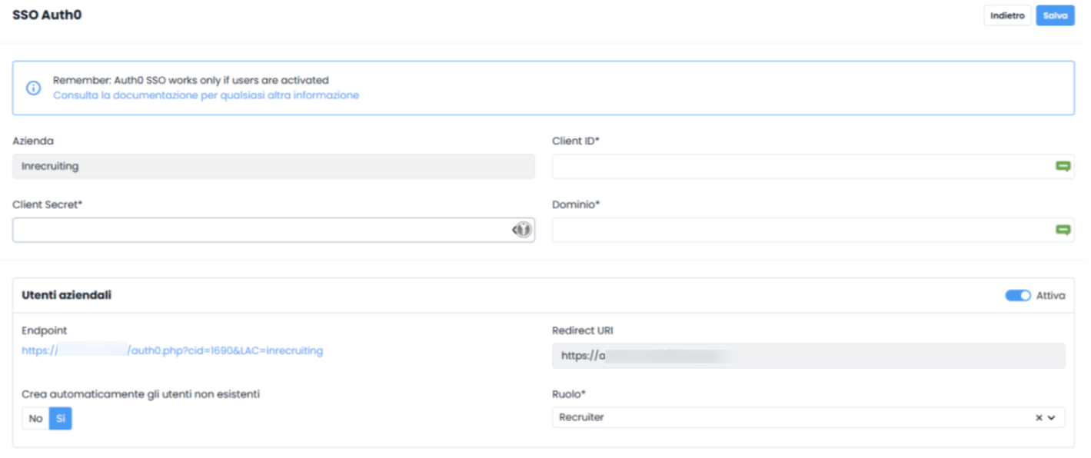Click the 'Remember: Auth0 SSO works' notice text
Screen dimensions: 1091x458
click(191, 80)
